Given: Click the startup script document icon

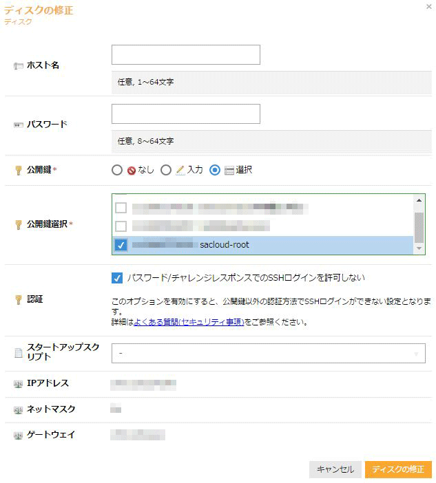Looking at the screenshot, I should [x=18, y=353].
